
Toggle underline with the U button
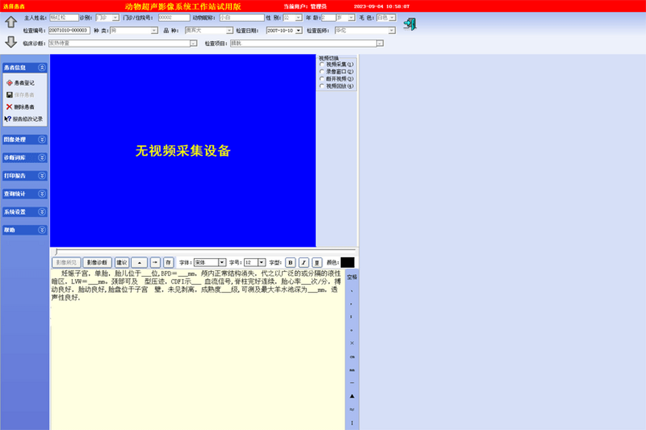[317, 262]
